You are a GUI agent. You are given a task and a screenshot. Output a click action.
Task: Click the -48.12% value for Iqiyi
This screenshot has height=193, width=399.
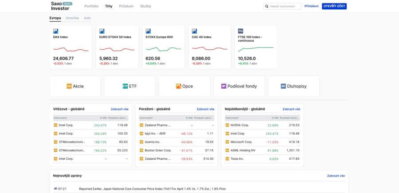[187, 134]
